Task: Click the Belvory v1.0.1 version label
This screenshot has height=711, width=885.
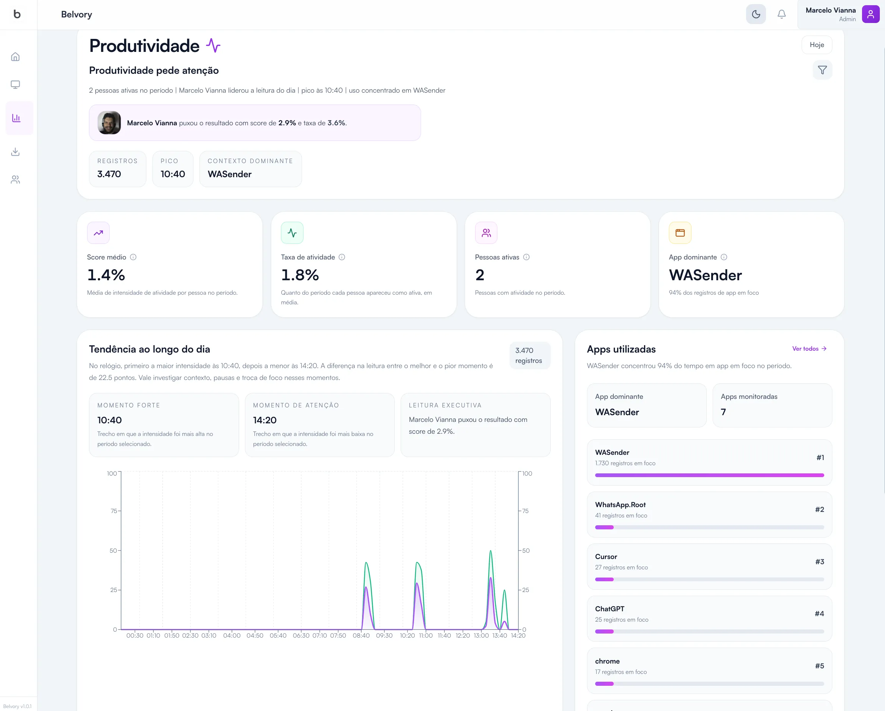Action: pos(17,706)
